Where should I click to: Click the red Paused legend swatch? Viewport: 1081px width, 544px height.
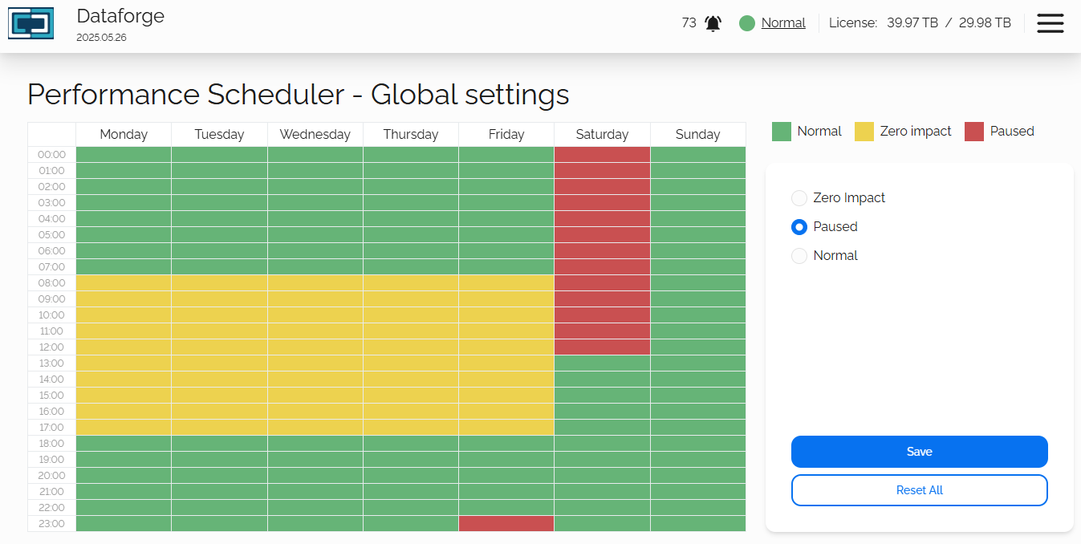[974, 132]
